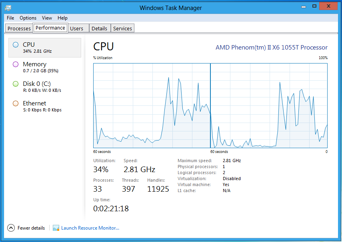342x242 pixels.
Task: Click the left CPU utilization graph
Action: (x=152, y=106)
